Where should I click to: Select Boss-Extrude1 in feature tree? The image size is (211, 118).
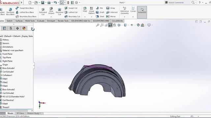point(9,68)
